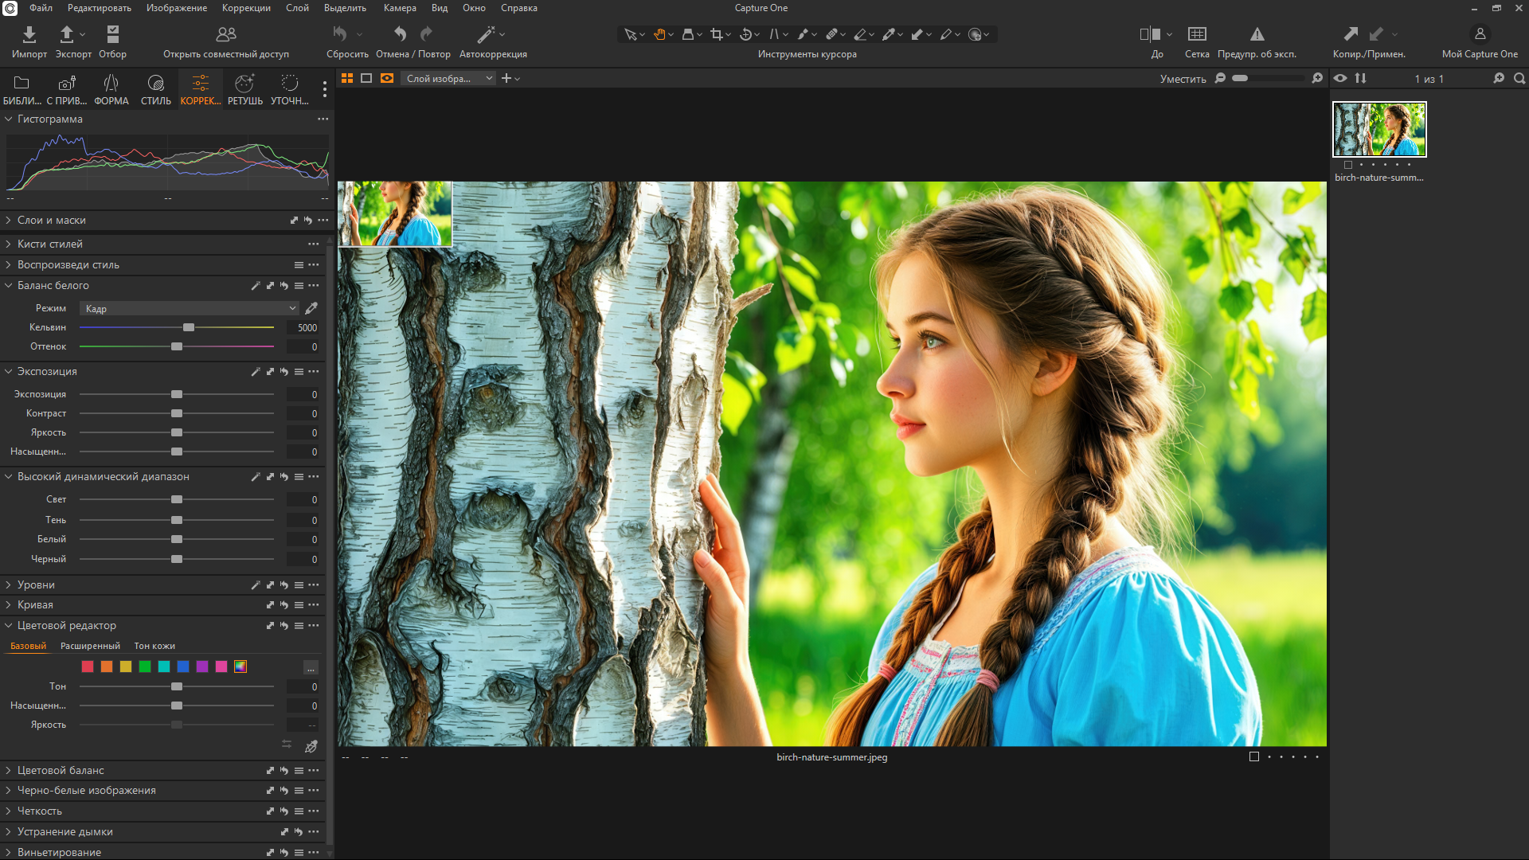This screenshot has height=860, width=1529.
Task: Open the Grid overlay tool
Action: 1196,34
